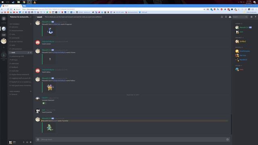Screen dimensions: 258x145
Task: Open the Raikou image embed
Action: click(50, 87)
